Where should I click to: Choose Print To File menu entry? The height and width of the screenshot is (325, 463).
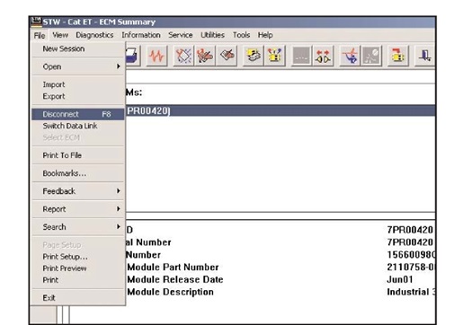[78, 155]
